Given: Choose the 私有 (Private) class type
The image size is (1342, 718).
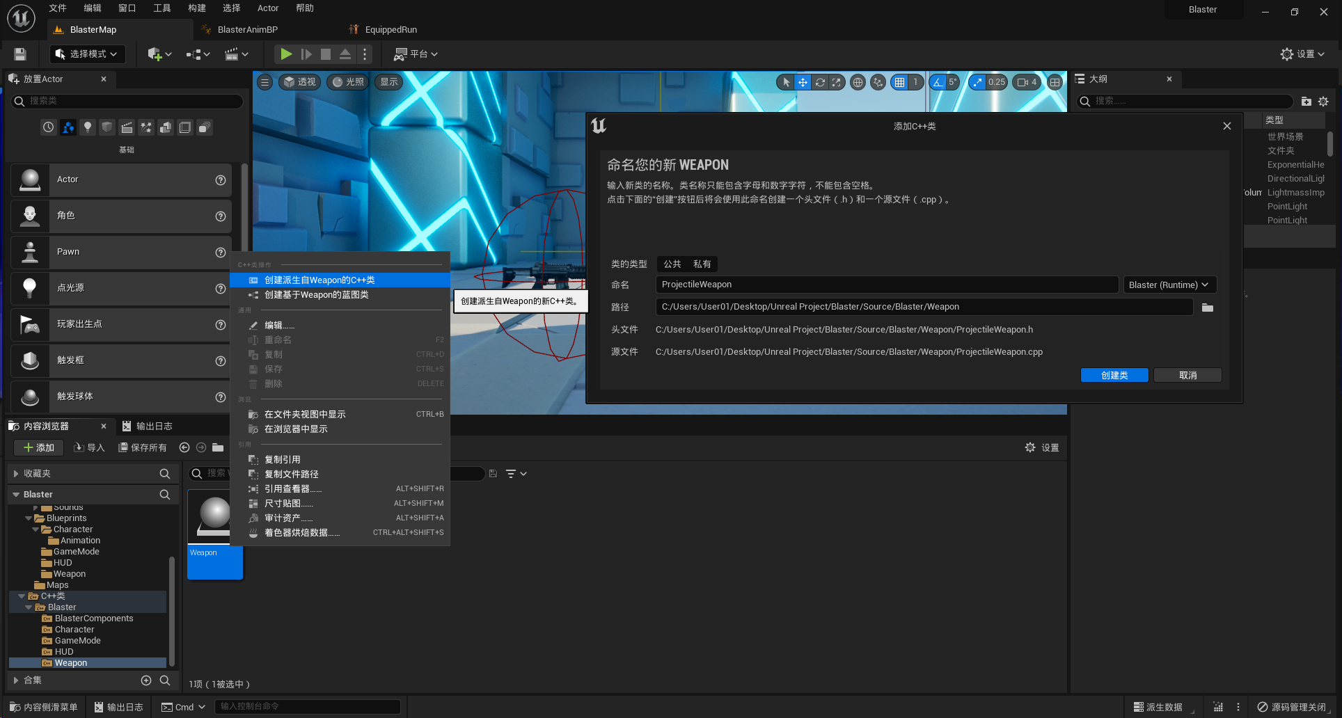Looking at the screenshot, I should [x=702, y=264].
